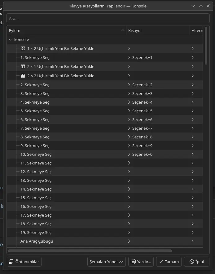
Task: Expand alternate chevron for 1 × 2 Uçbirimli row
Action: (192, 48)
